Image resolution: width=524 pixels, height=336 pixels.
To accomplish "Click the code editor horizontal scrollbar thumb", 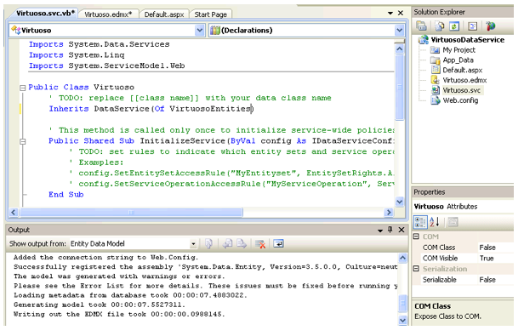I will coord(131,213).
